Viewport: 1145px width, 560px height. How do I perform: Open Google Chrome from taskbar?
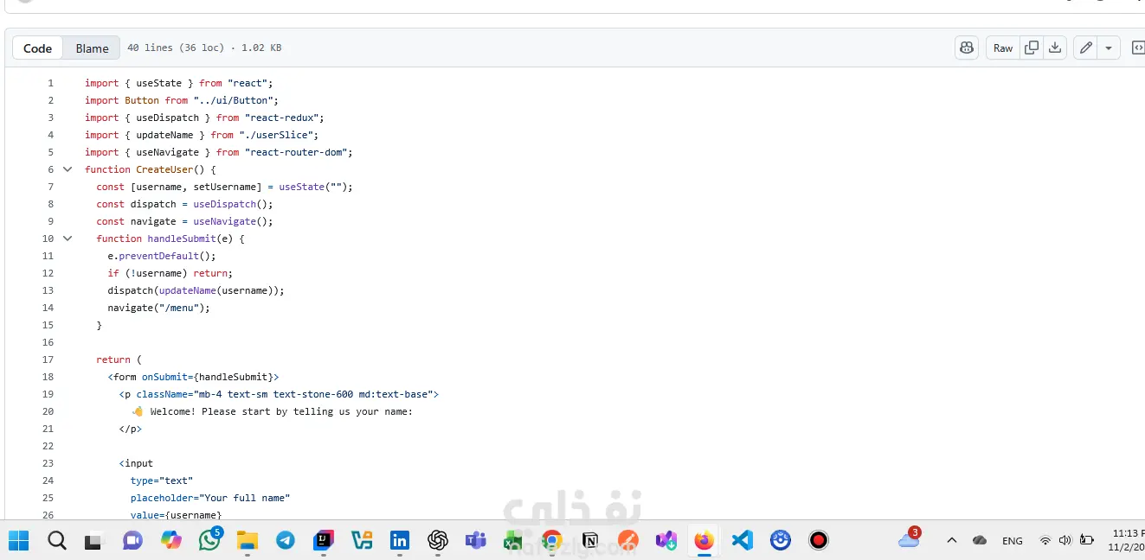(552, 541)
